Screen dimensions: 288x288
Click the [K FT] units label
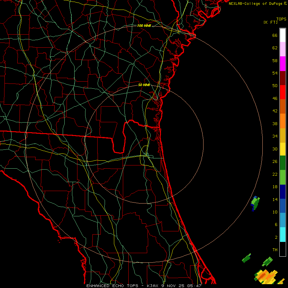click(x=270, y=22)
